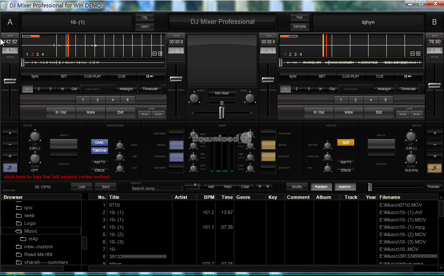This screenshot has height=276, width=444.
Task: Move playlist item down arrow
Action: pos(268,186)
